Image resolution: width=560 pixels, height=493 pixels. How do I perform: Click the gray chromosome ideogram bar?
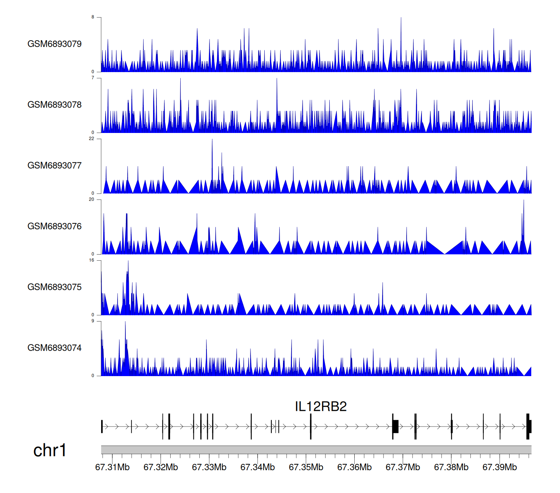point(316,450)
